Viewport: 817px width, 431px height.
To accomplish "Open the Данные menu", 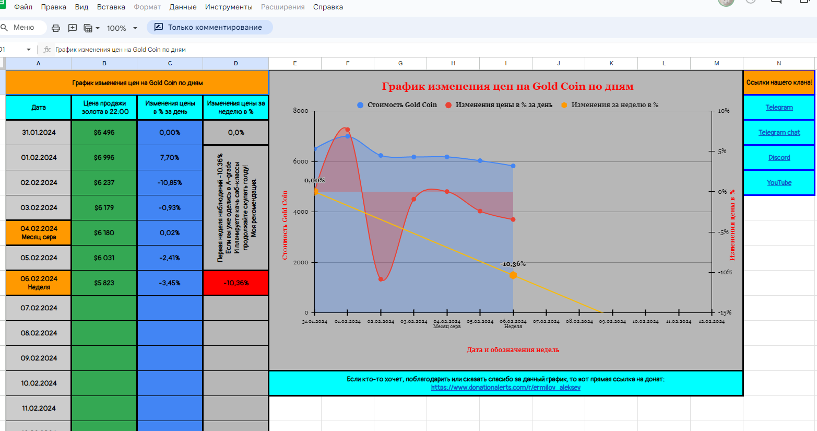I will click(x=183, y=7).
